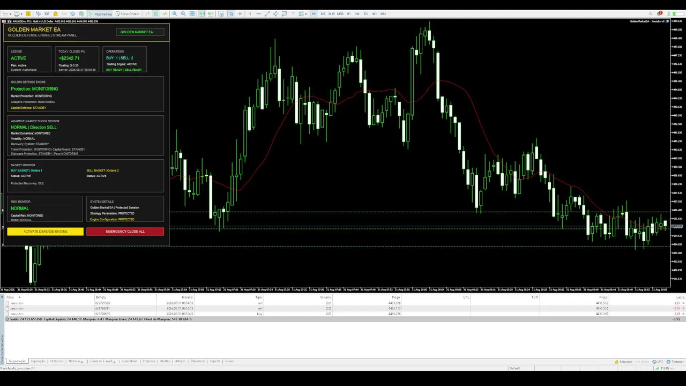
Task: Open VPS in the bottom bar
Action: pos(658,362)
